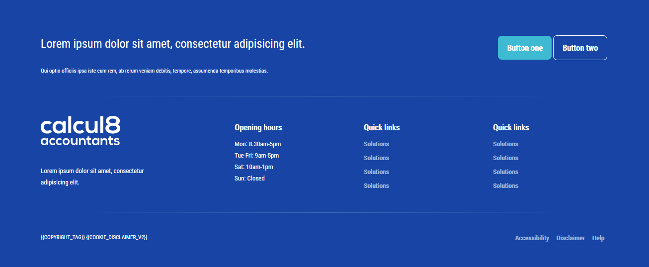Image resolution: width=649 pixels, height=267 pixels.
Task: Select the Help footer link
Action: (598, 238)
